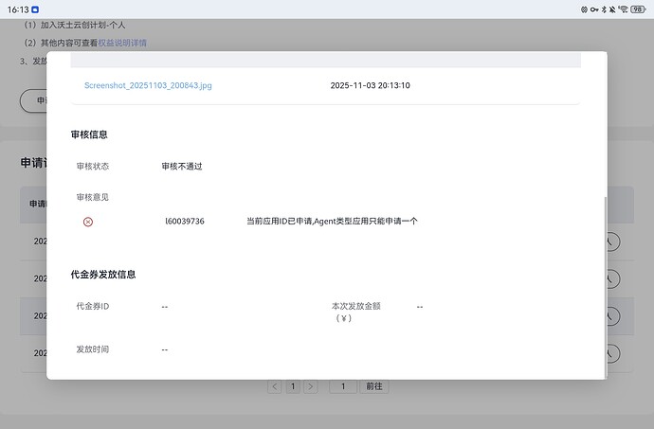Click the '--' value next to 发放时间
The height and width of the screenshot is (429, 654).
[x=165, y=349]
